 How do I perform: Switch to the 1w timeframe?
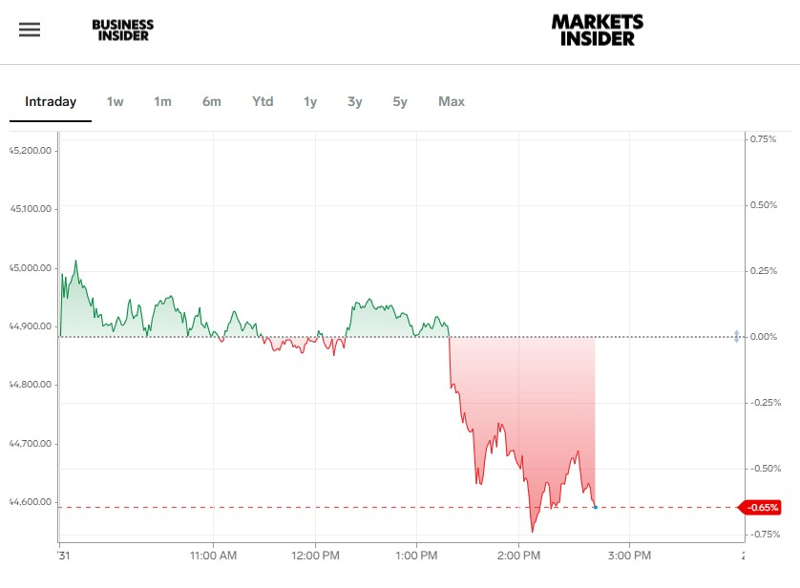(115, 101)
